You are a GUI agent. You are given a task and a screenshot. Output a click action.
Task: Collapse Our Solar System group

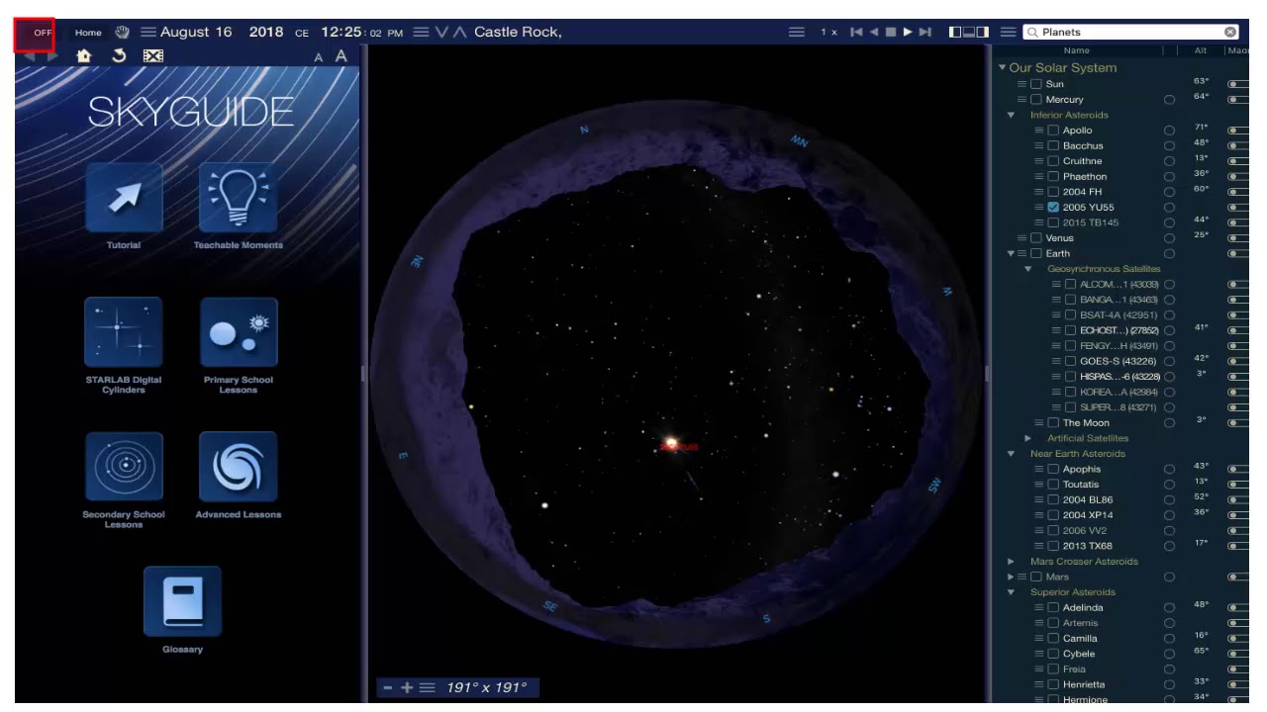tap(1003, 68)
